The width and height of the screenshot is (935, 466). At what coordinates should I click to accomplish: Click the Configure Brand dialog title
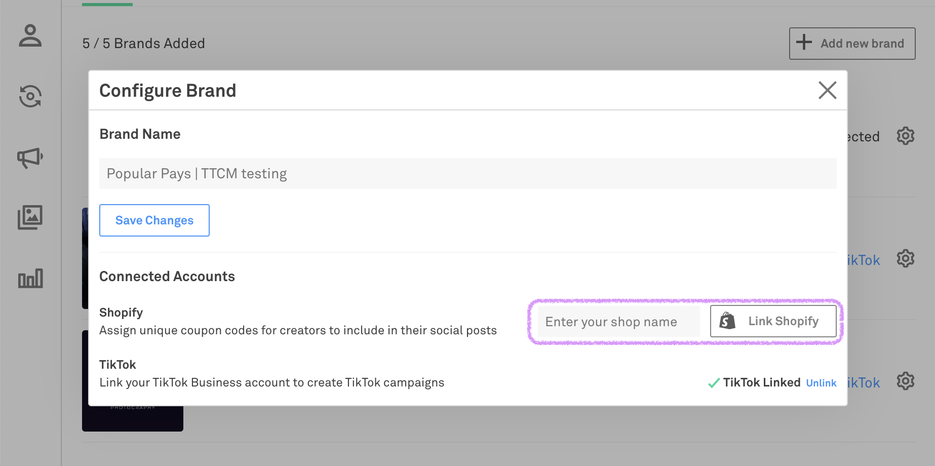pyautogui.click(x=168, y=91)
